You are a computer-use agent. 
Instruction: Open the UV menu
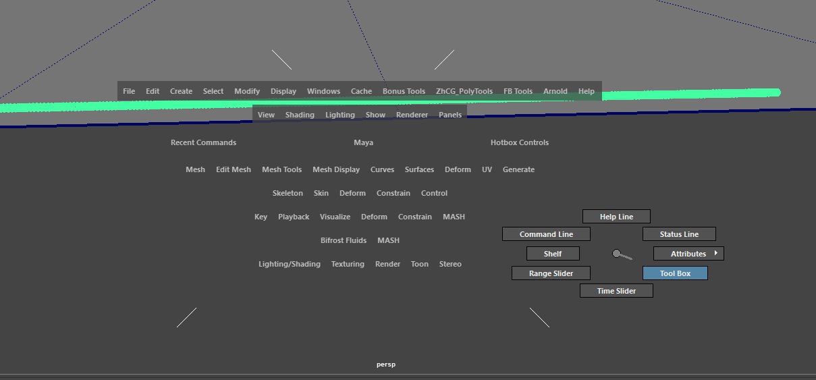point(487,169)
